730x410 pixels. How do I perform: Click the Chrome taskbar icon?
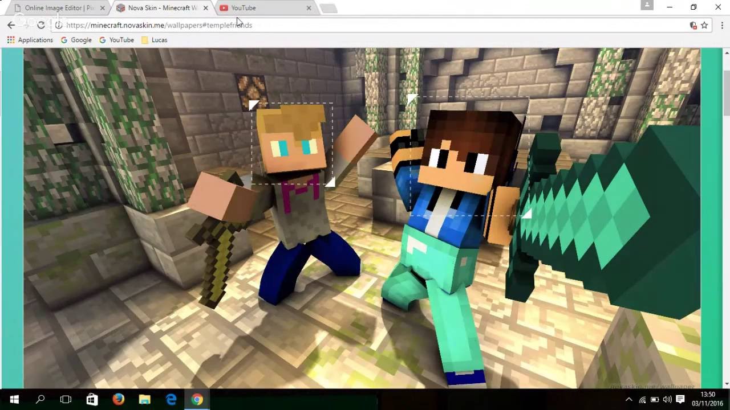(x=197, y=399)
